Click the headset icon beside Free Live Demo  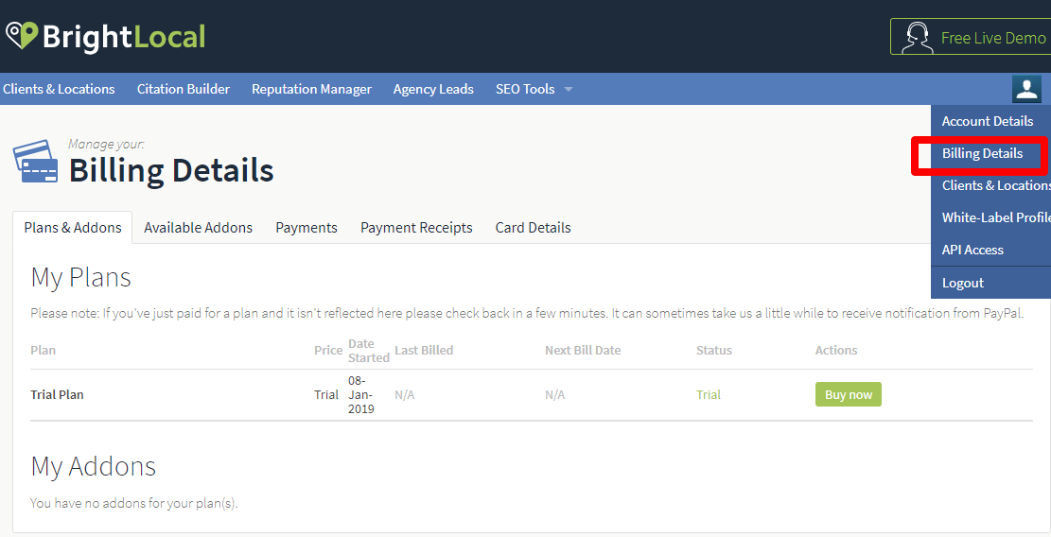(x=917, y=38)
